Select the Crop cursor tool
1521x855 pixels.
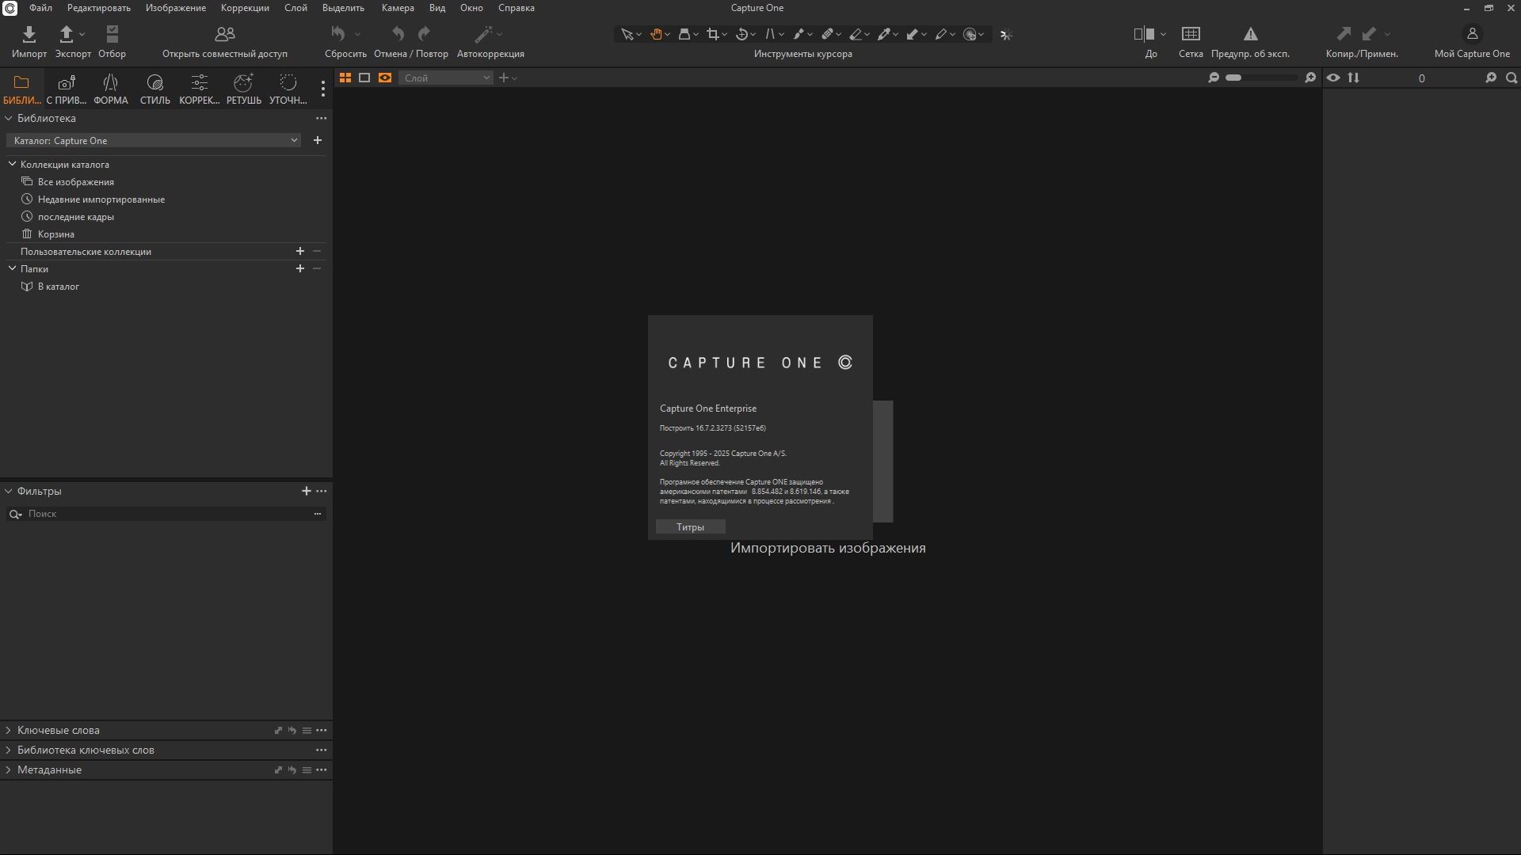pos(713,34)
